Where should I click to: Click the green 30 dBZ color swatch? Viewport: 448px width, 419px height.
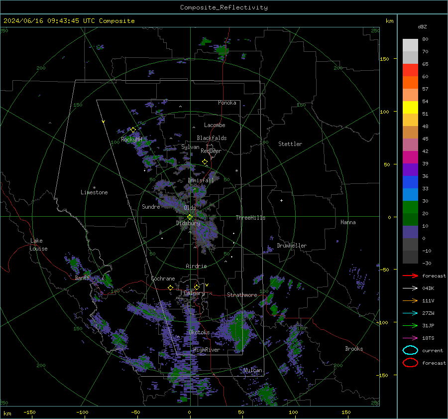point(410,207)
